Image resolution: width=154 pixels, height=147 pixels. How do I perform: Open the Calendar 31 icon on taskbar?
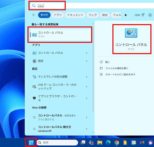point(133,142)
